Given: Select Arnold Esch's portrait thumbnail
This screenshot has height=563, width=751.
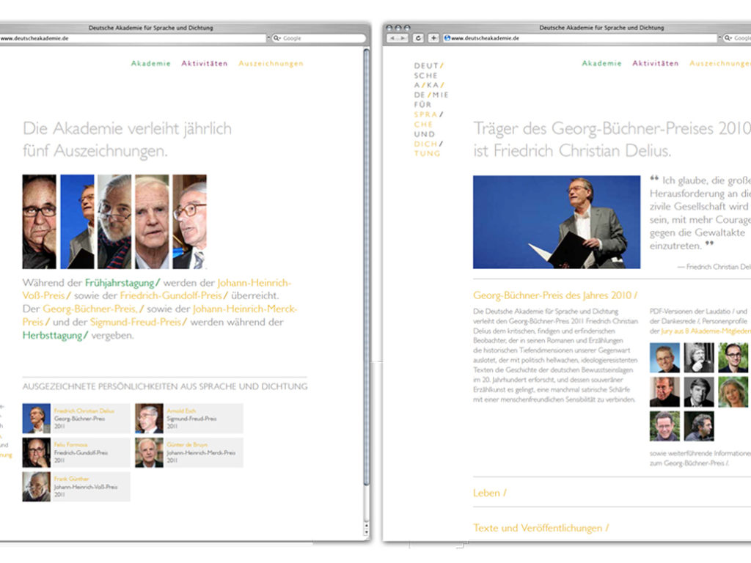Looking at the screenshot, I should [149, 419].
